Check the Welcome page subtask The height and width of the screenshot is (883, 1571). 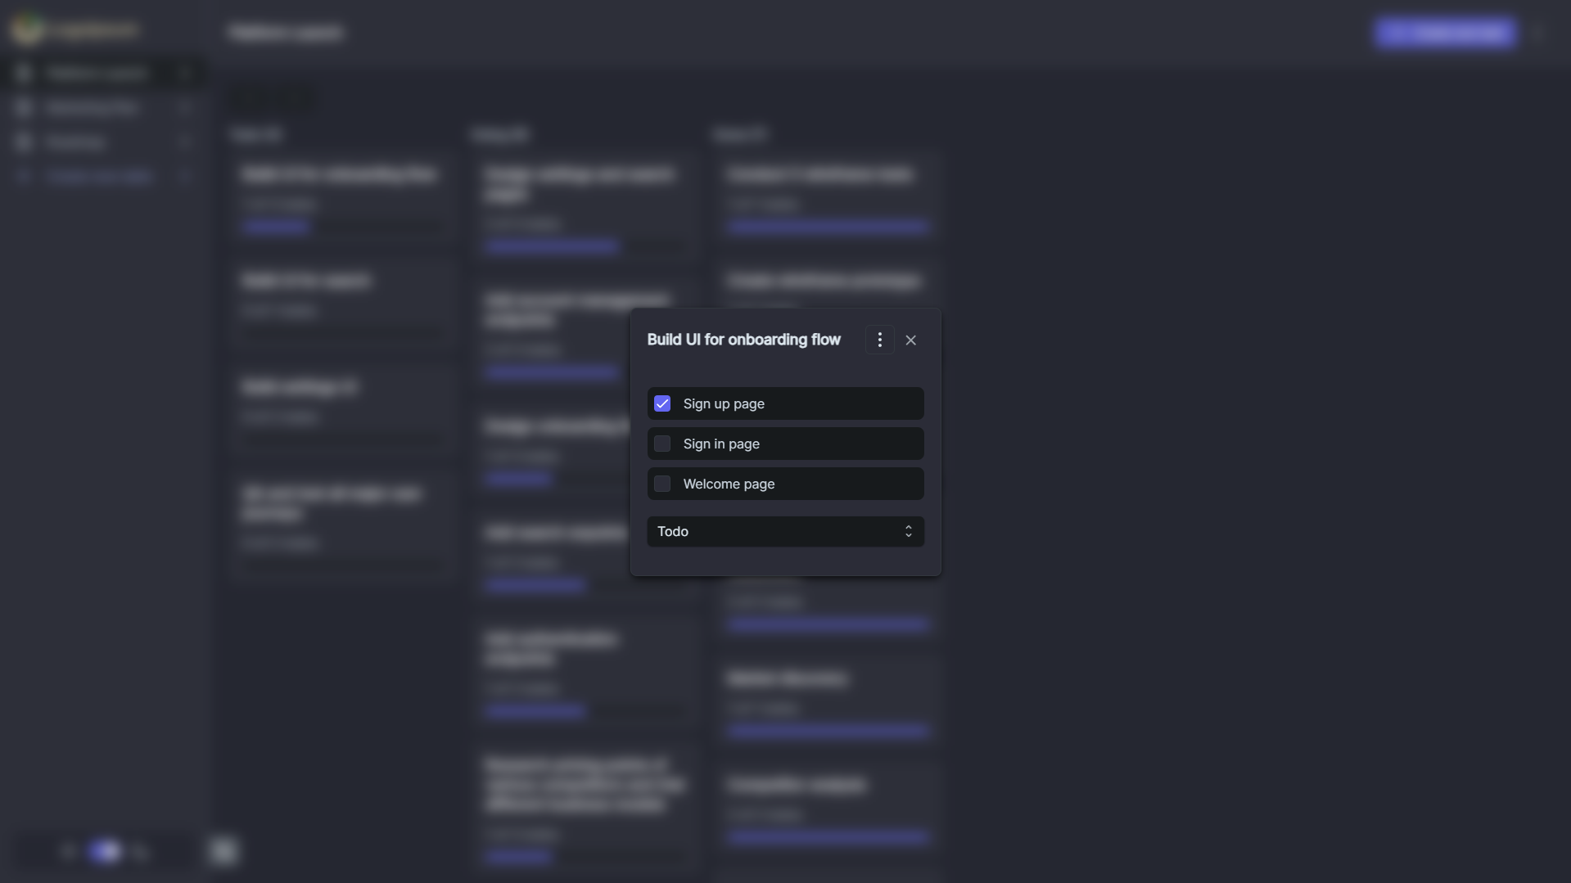click(662, 484)
